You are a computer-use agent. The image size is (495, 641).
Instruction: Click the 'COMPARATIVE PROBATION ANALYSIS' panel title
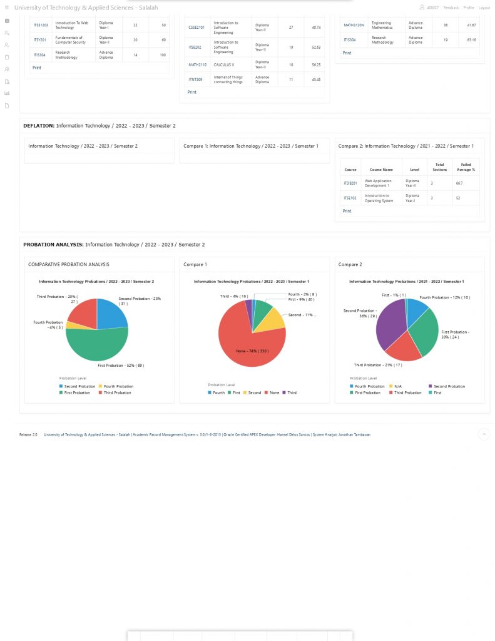tap(69, 265)
